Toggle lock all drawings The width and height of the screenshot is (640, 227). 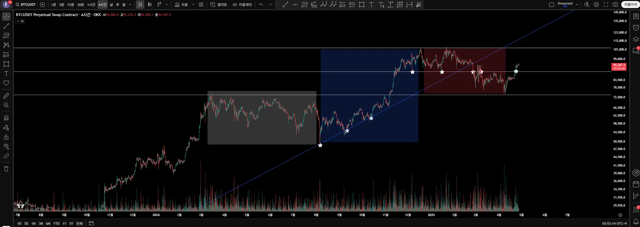coord(6,137)
